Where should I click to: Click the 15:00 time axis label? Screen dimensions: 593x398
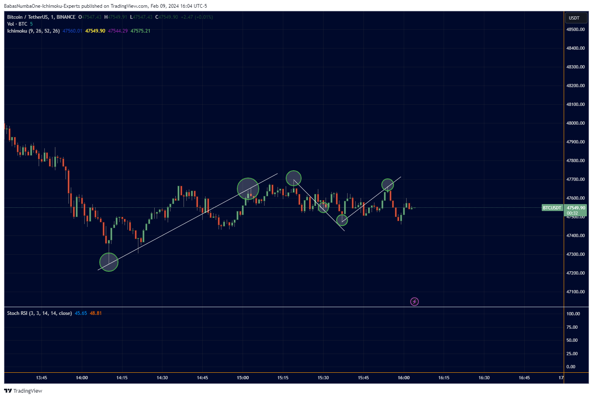(243, 378)
